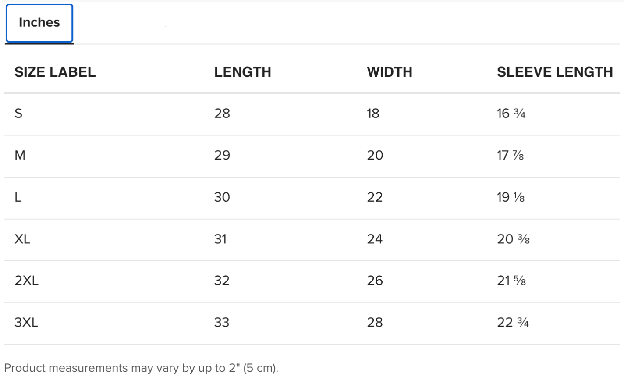Select the S size row label
This screenshot has height=377, width=624.
coord(18,114)
